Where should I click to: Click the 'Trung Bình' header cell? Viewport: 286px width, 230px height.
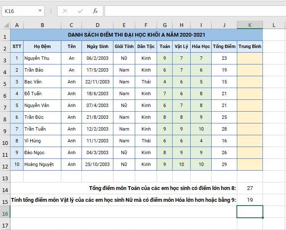[x=250, y=46]
